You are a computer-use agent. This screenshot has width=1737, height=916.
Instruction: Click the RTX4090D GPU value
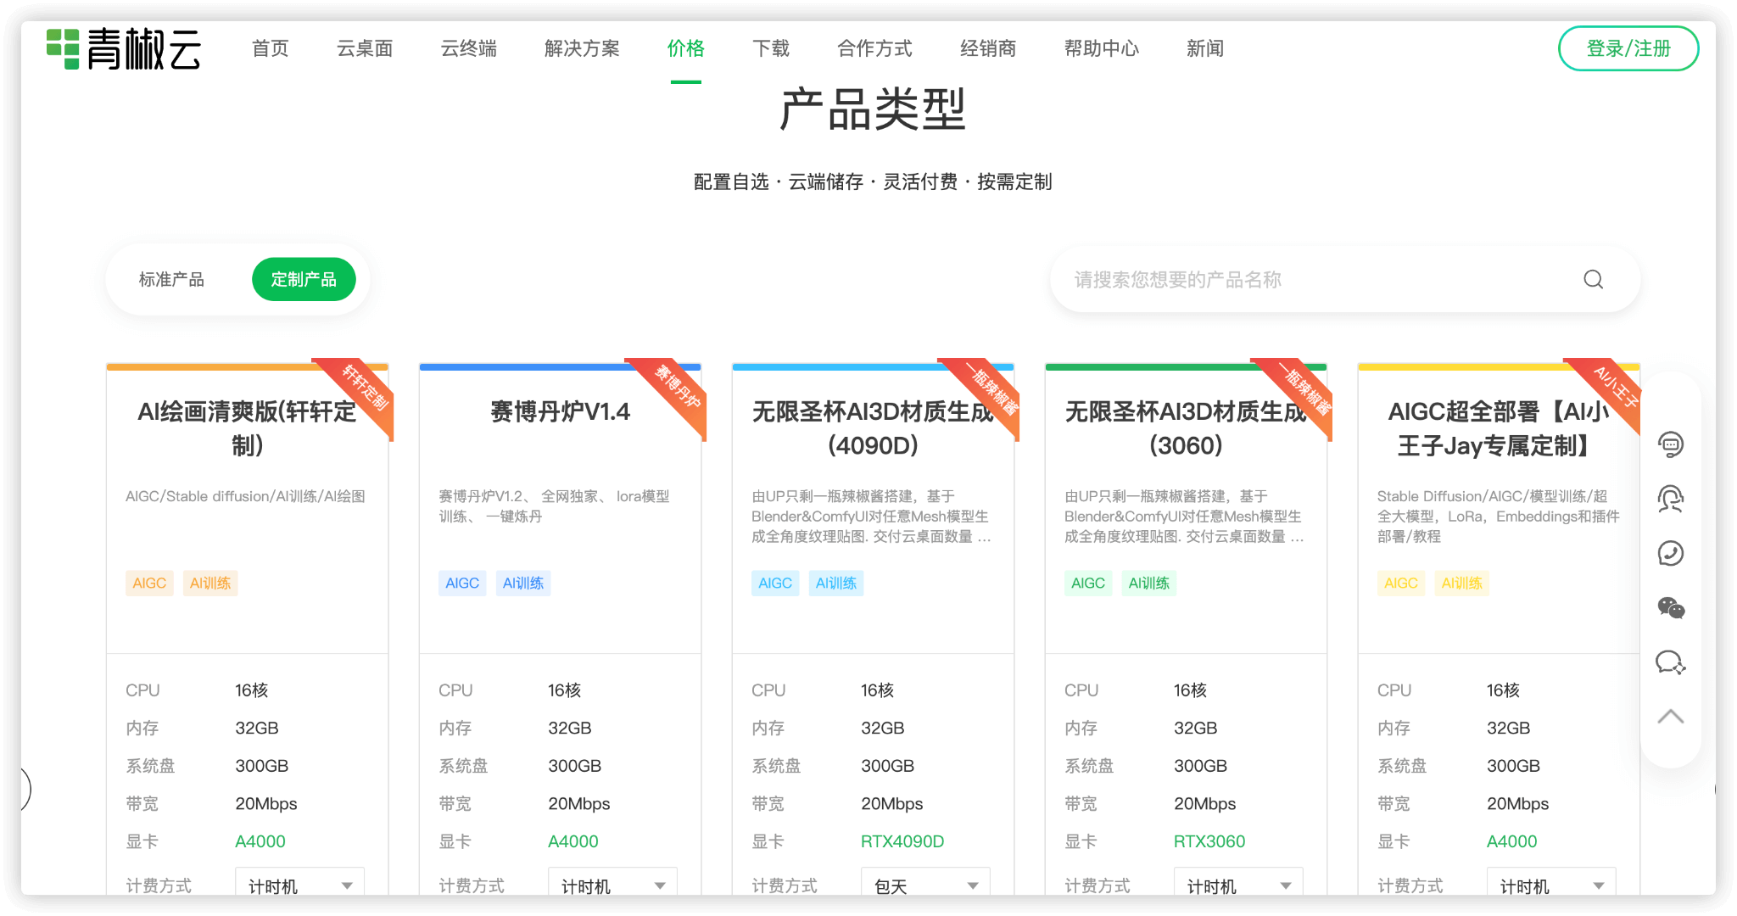[x=902, y=841]
